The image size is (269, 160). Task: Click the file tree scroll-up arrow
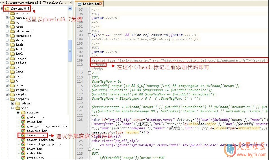[x=70, y=9]
